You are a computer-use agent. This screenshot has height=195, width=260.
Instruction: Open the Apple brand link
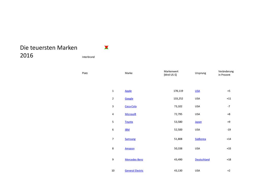coord(128,91)
